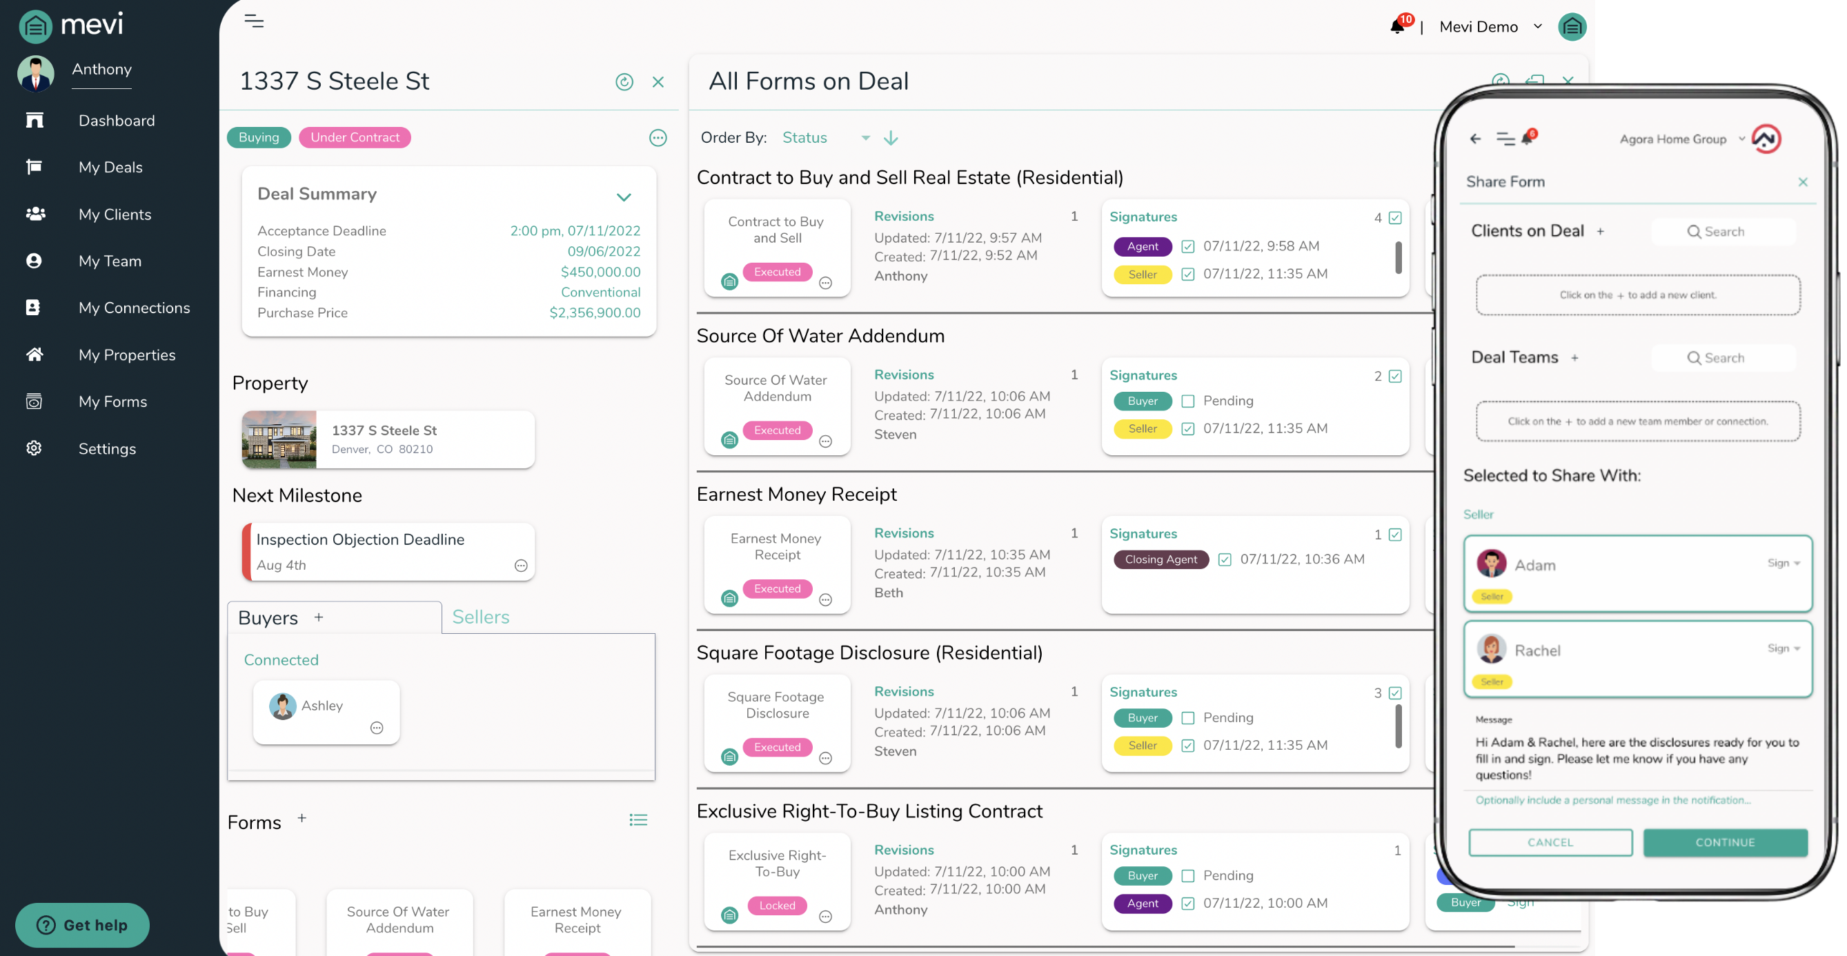Click the descending sort arrow beside Status

pos(891,137)
